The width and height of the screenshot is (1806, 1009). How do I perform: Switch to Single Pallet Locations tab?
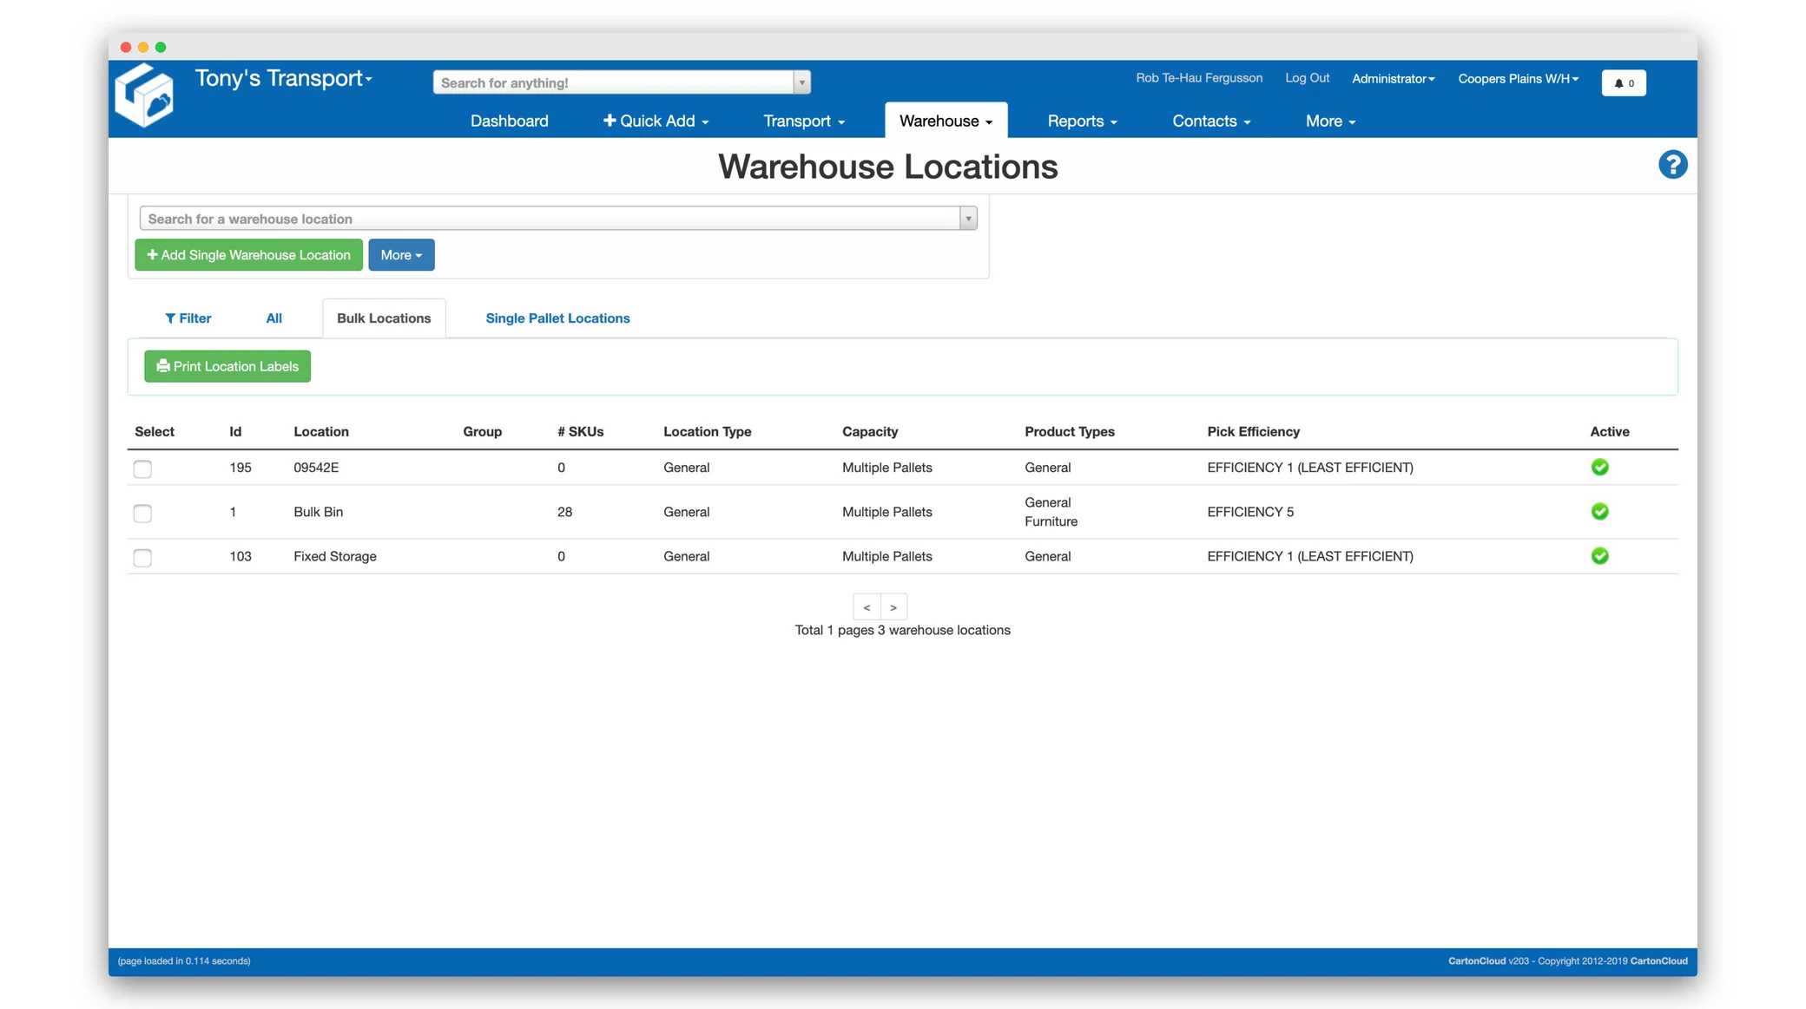click(557, 318)
